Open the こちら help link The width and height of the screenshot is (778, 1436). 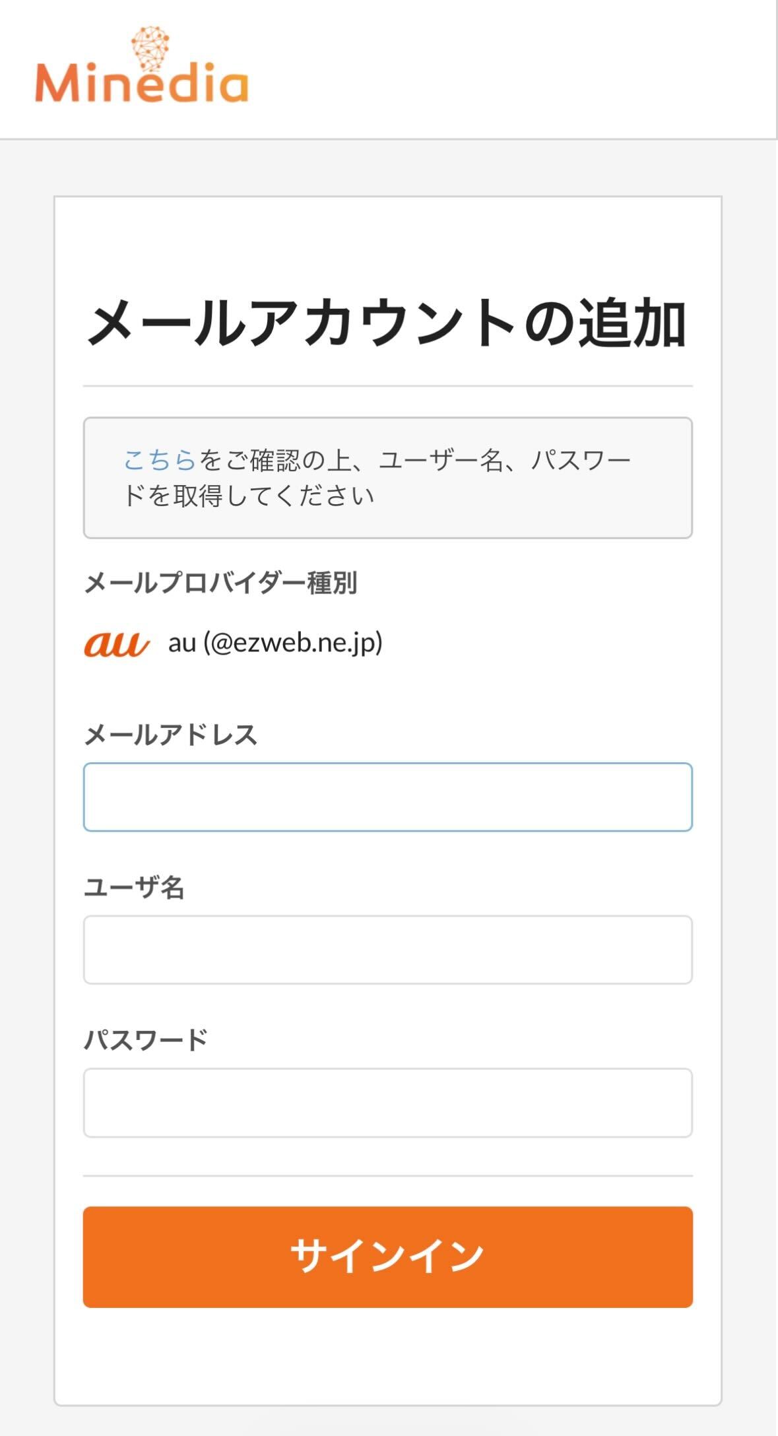(160, 460)
